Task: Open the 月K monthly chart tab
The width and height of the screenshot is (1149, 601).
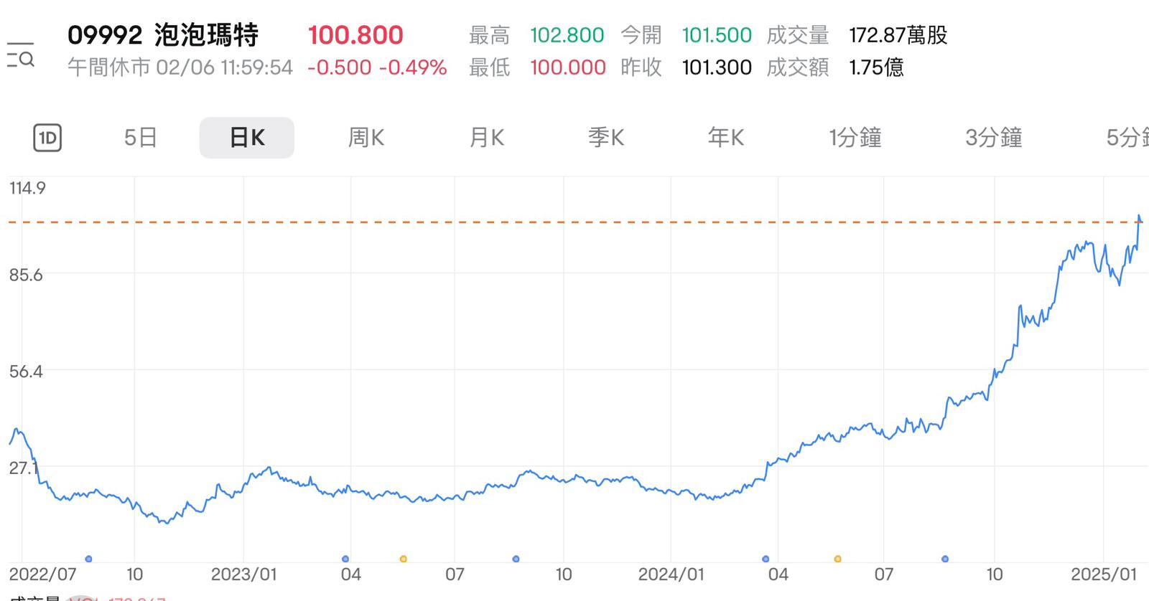Action: (x=487, y=138)
